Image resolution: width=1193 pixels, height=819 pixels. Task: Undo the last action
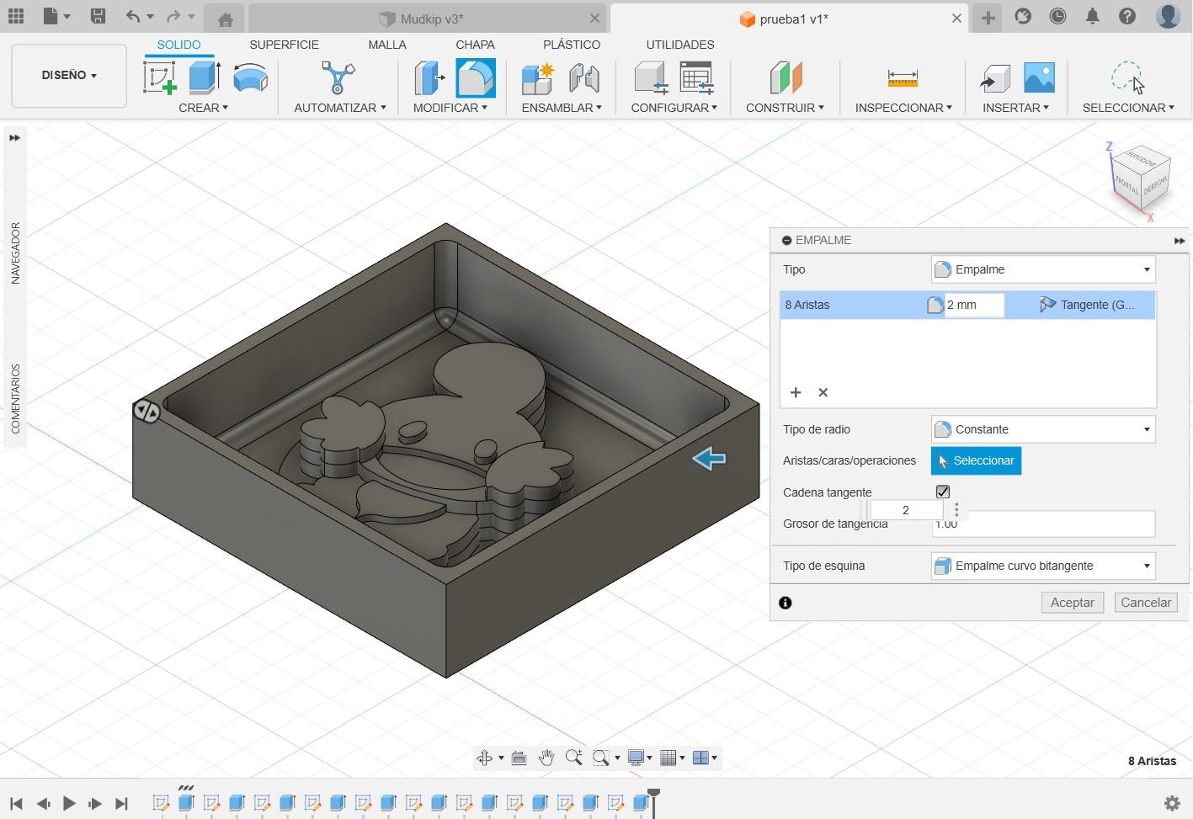coord(132,16)
